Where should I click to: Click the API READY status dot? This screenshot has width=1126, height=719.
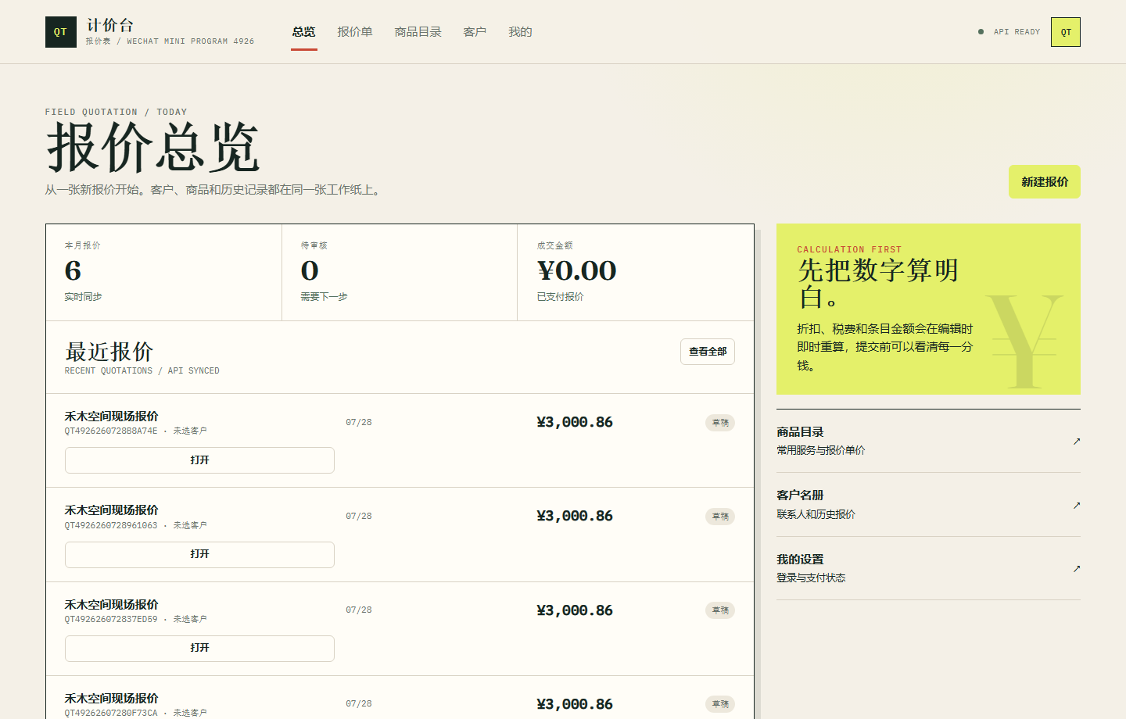pyautogui.click(x=981, y=32)
